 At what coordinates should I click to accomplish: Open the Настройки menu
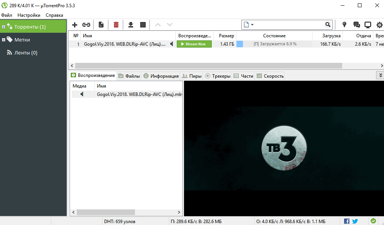[29, 15]
